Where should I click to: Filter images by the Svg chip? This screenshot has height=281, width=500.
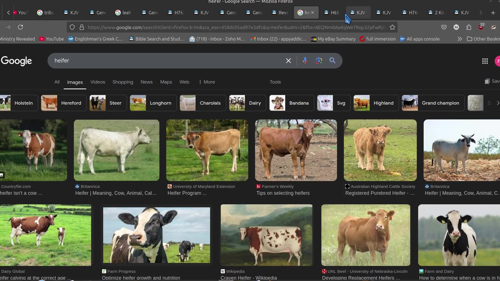(x=334, y=103)
